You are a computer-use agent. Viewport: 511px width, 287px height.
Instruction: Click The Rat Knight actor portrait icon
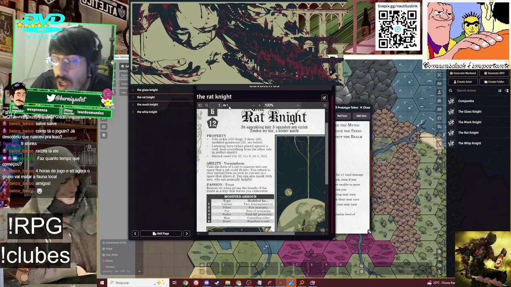point(451,133)
